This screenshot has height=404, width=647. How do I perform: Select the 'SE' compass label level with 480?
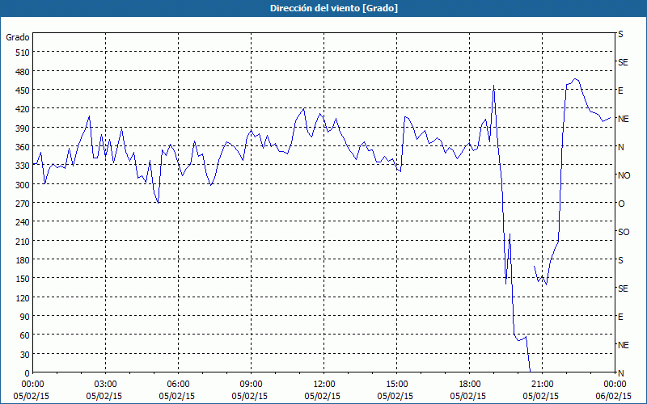[x=623, y=62]
